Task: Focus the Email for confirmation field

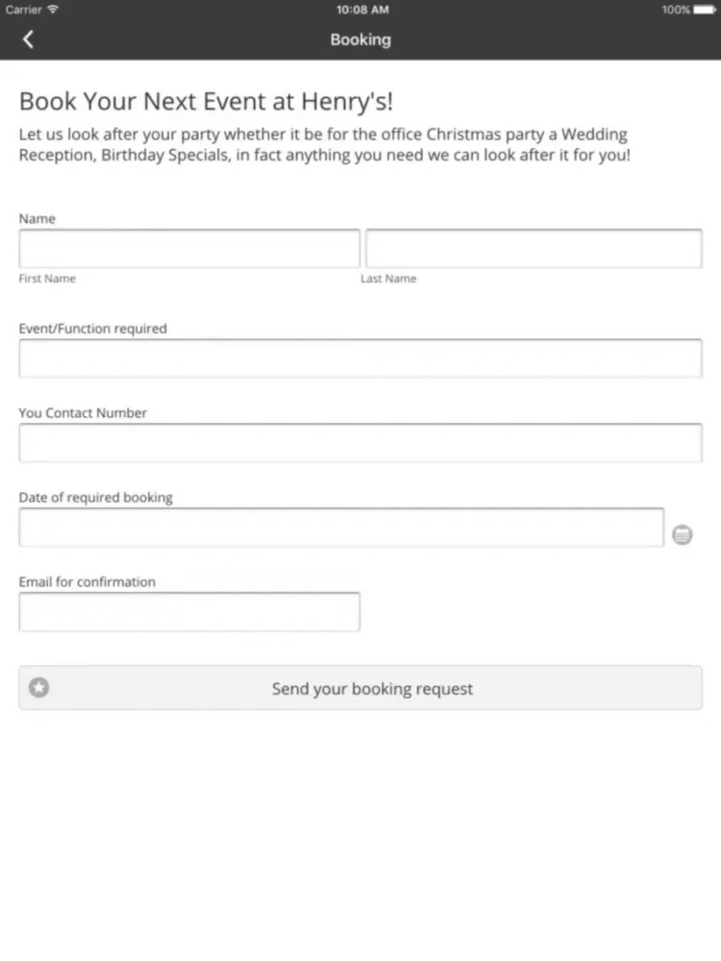Action: coord(188,611)
